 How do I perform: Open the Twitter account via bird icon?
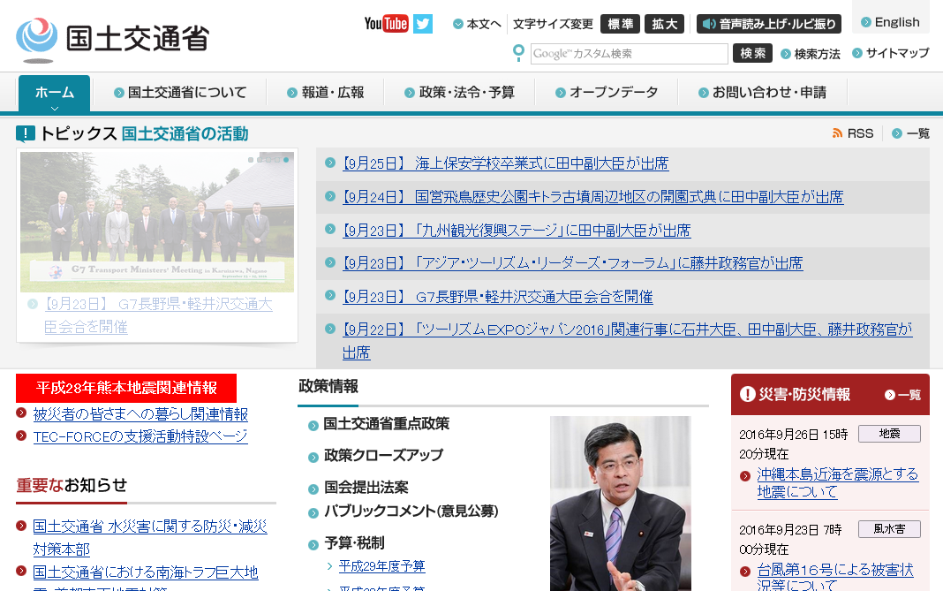coord(422,23)
